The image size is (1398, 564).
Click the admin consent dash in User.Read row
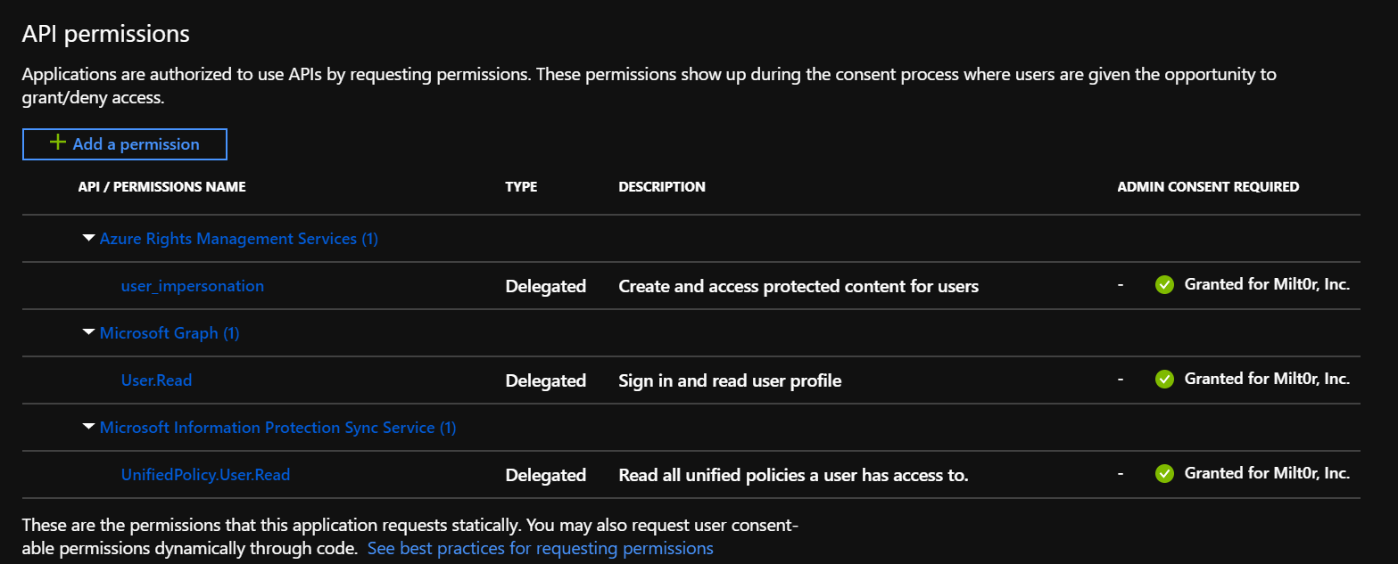click(1121, 380)
